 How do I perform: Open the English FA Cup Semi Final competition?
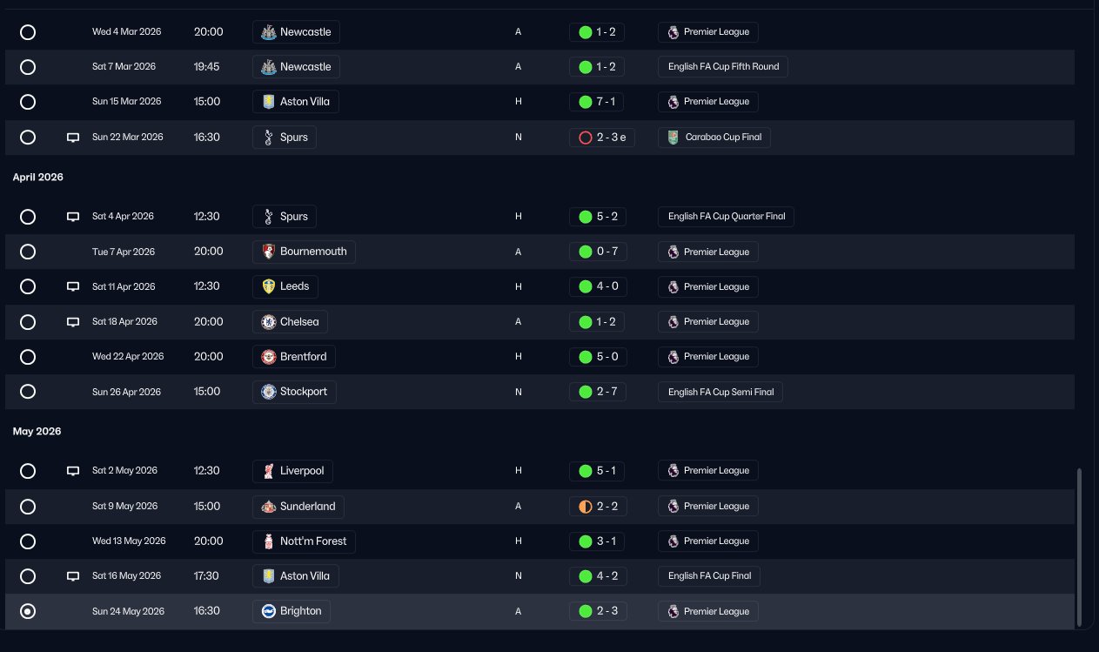[720, 392]
